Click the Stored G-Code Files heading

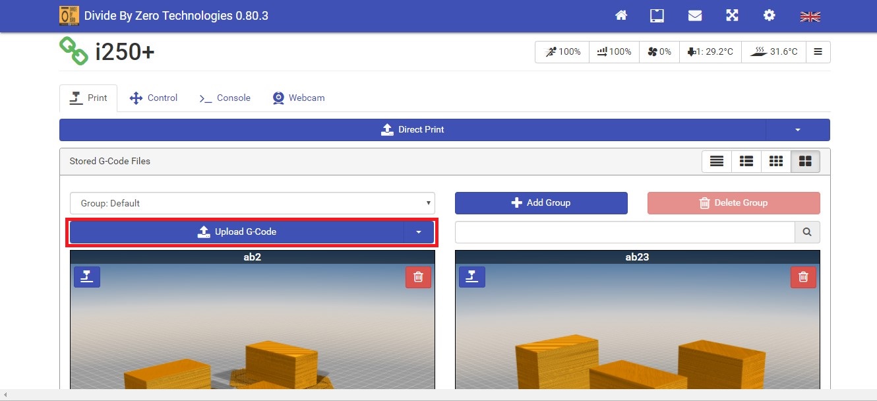(110, 161)
